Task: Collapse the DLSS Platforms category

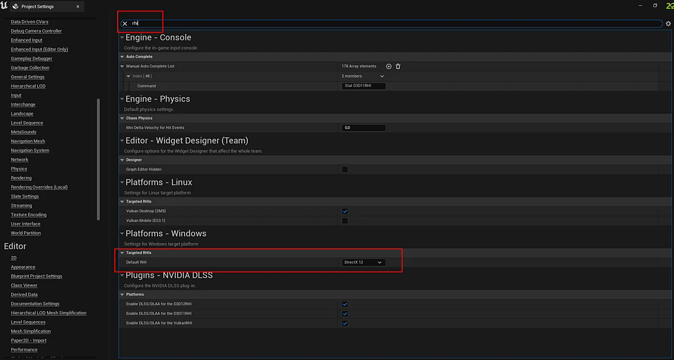Action: [122, 294]
